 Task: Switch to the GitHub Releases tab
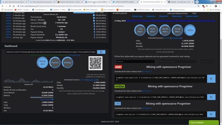point(180,2)
